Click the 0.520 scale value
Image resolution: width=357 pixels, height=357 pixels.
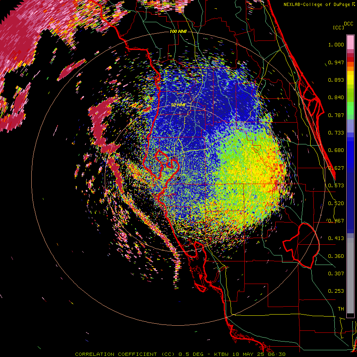[x=336, y=203]
